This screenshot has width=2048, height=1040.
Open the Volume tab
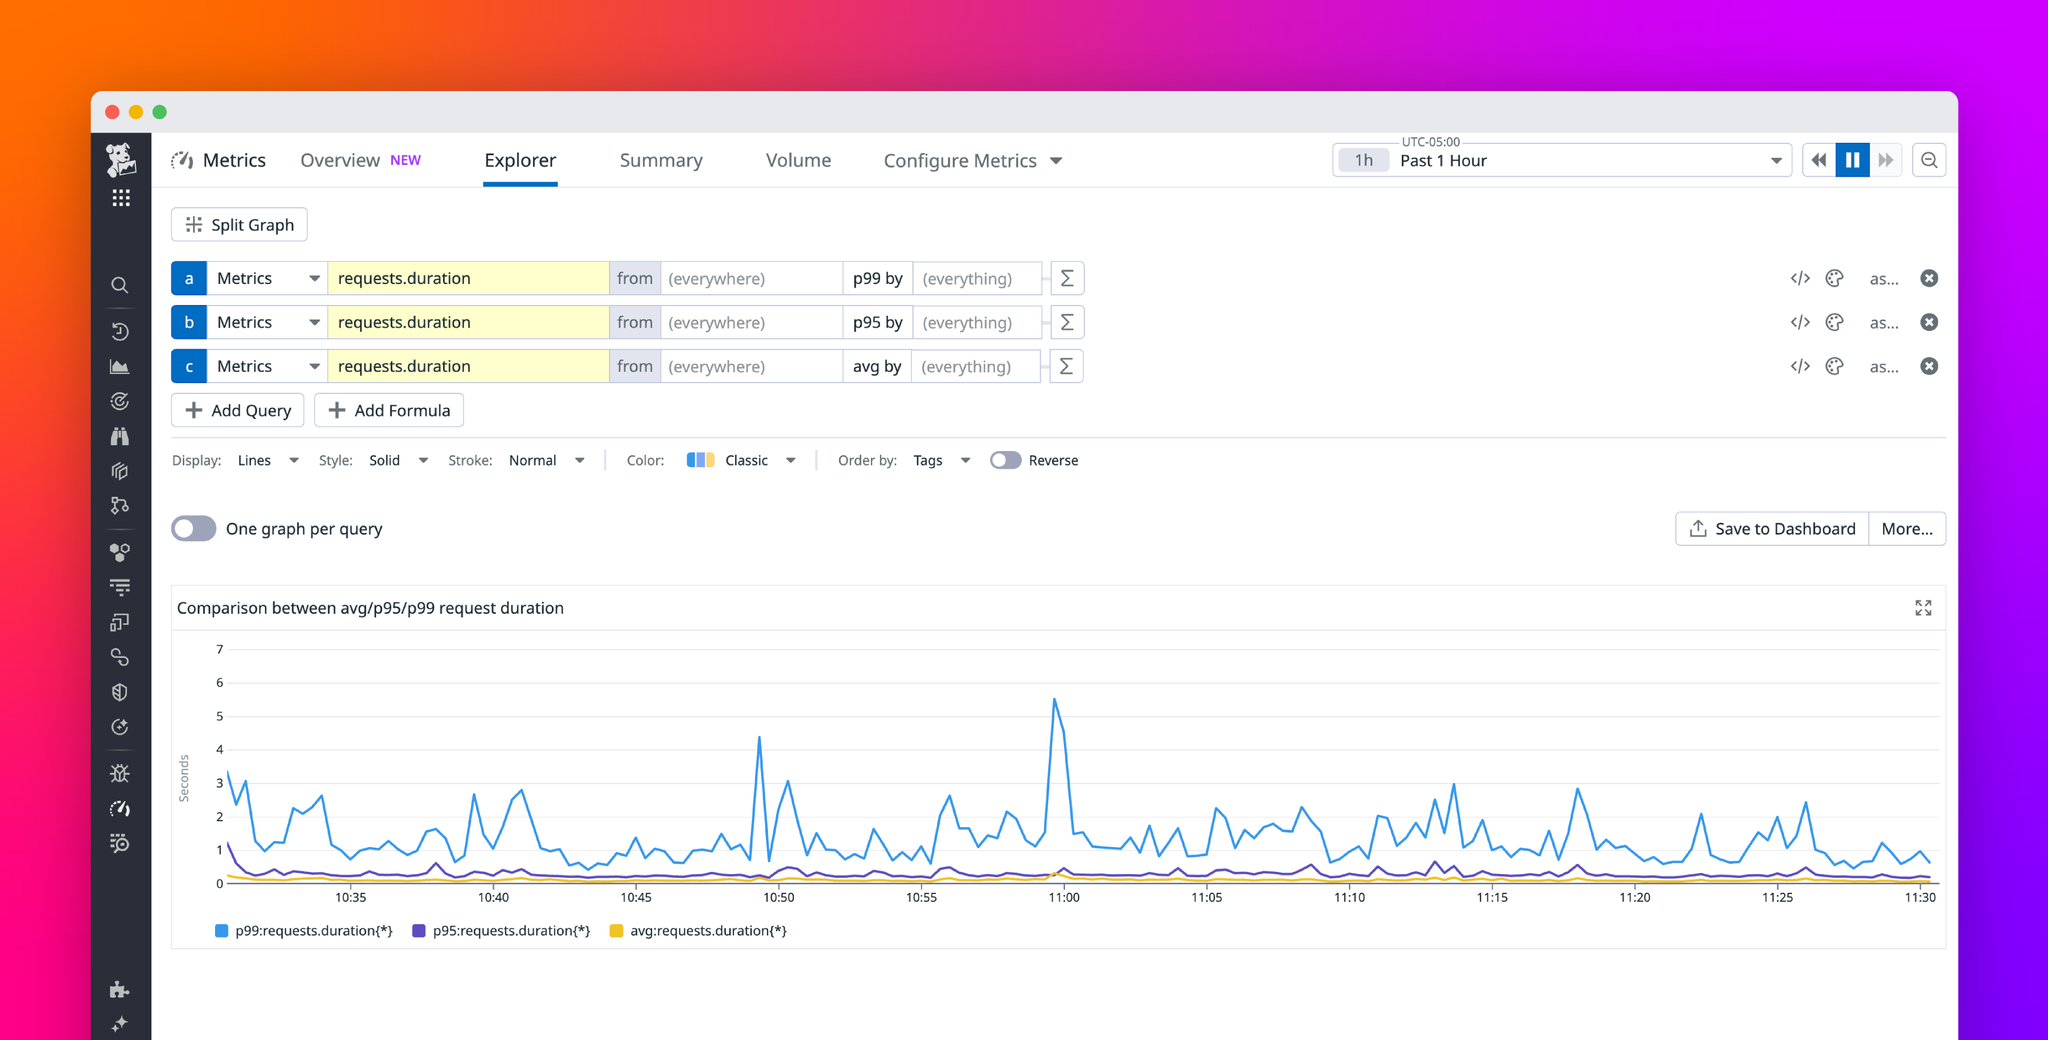pos(798,160)
